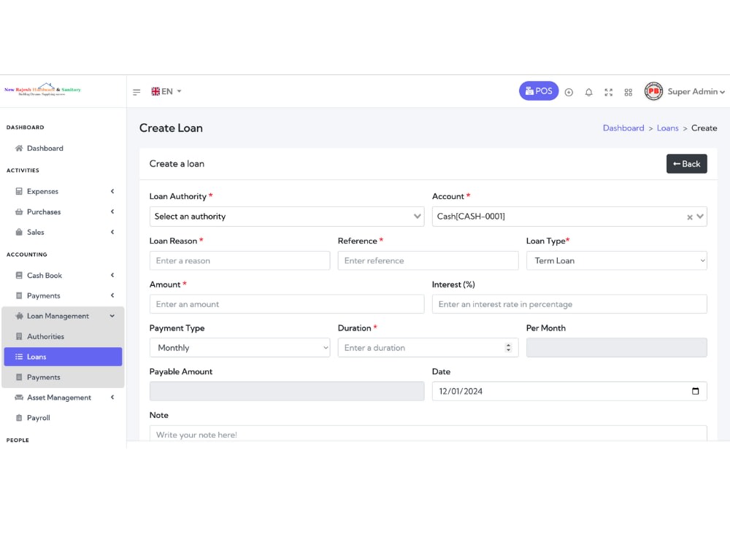Click the Back button

tap(686, 163)
